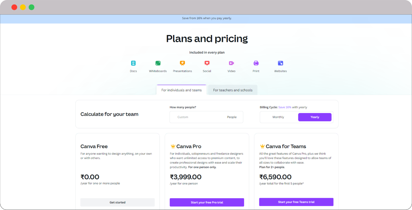Open the Websites icon

coord(280,63)
